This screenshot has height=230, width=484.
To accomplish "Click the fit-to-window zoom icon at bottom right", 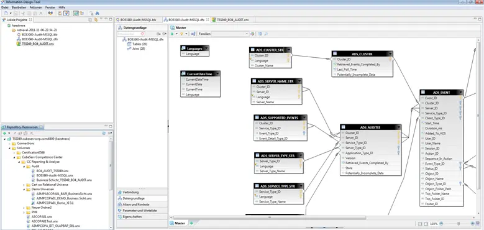I will [426, 224].
